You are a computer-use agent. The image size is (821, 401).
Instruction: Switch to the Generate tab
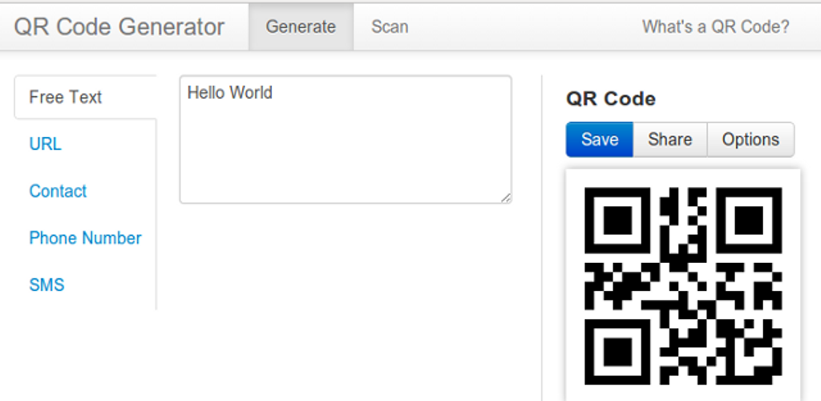(301, 26)
